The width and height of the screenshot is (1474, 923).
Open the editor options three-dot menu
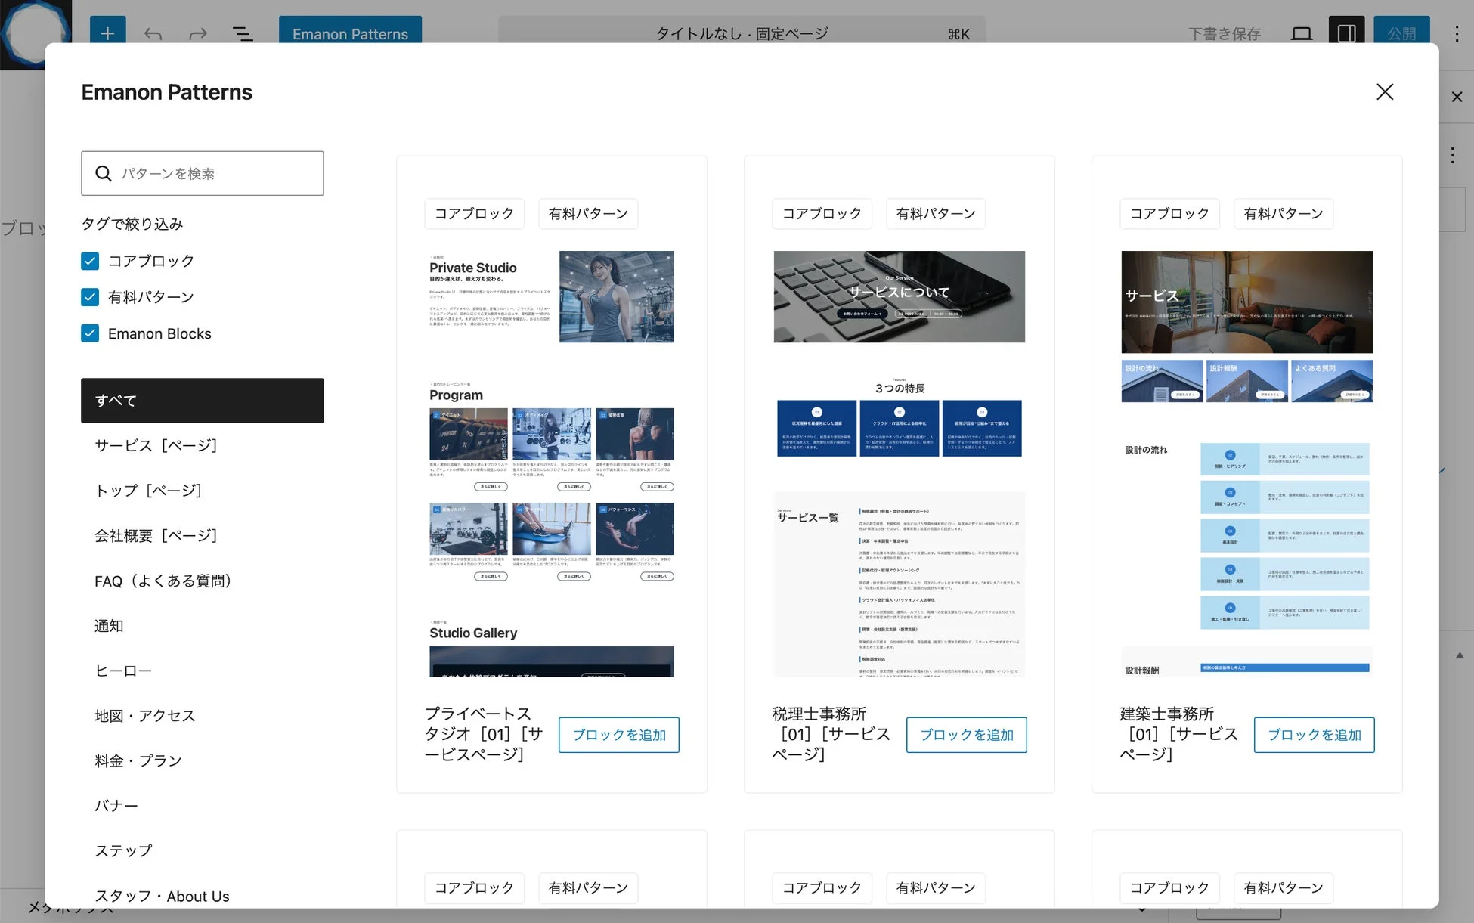point(1456,33)
